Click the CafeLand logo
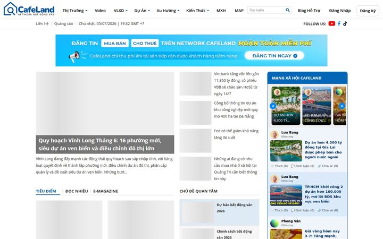Image resolution: width=383 pixels, height=239 pixels. pyautogui.click(x=29, y=9)
